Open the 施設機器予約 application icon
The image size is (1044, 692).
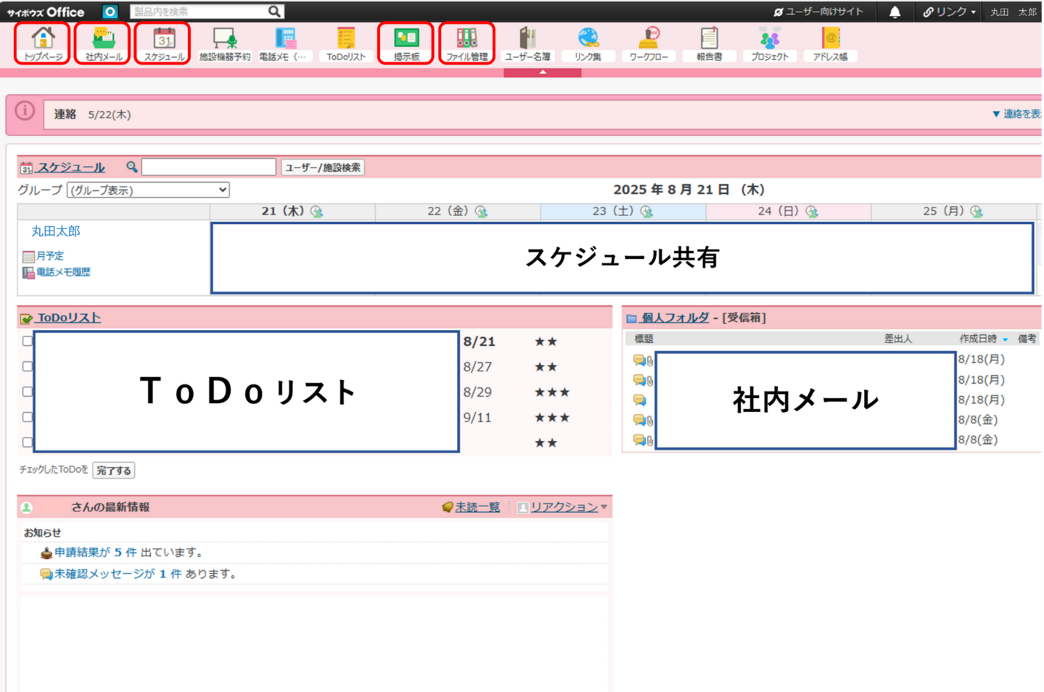(224, 43)
